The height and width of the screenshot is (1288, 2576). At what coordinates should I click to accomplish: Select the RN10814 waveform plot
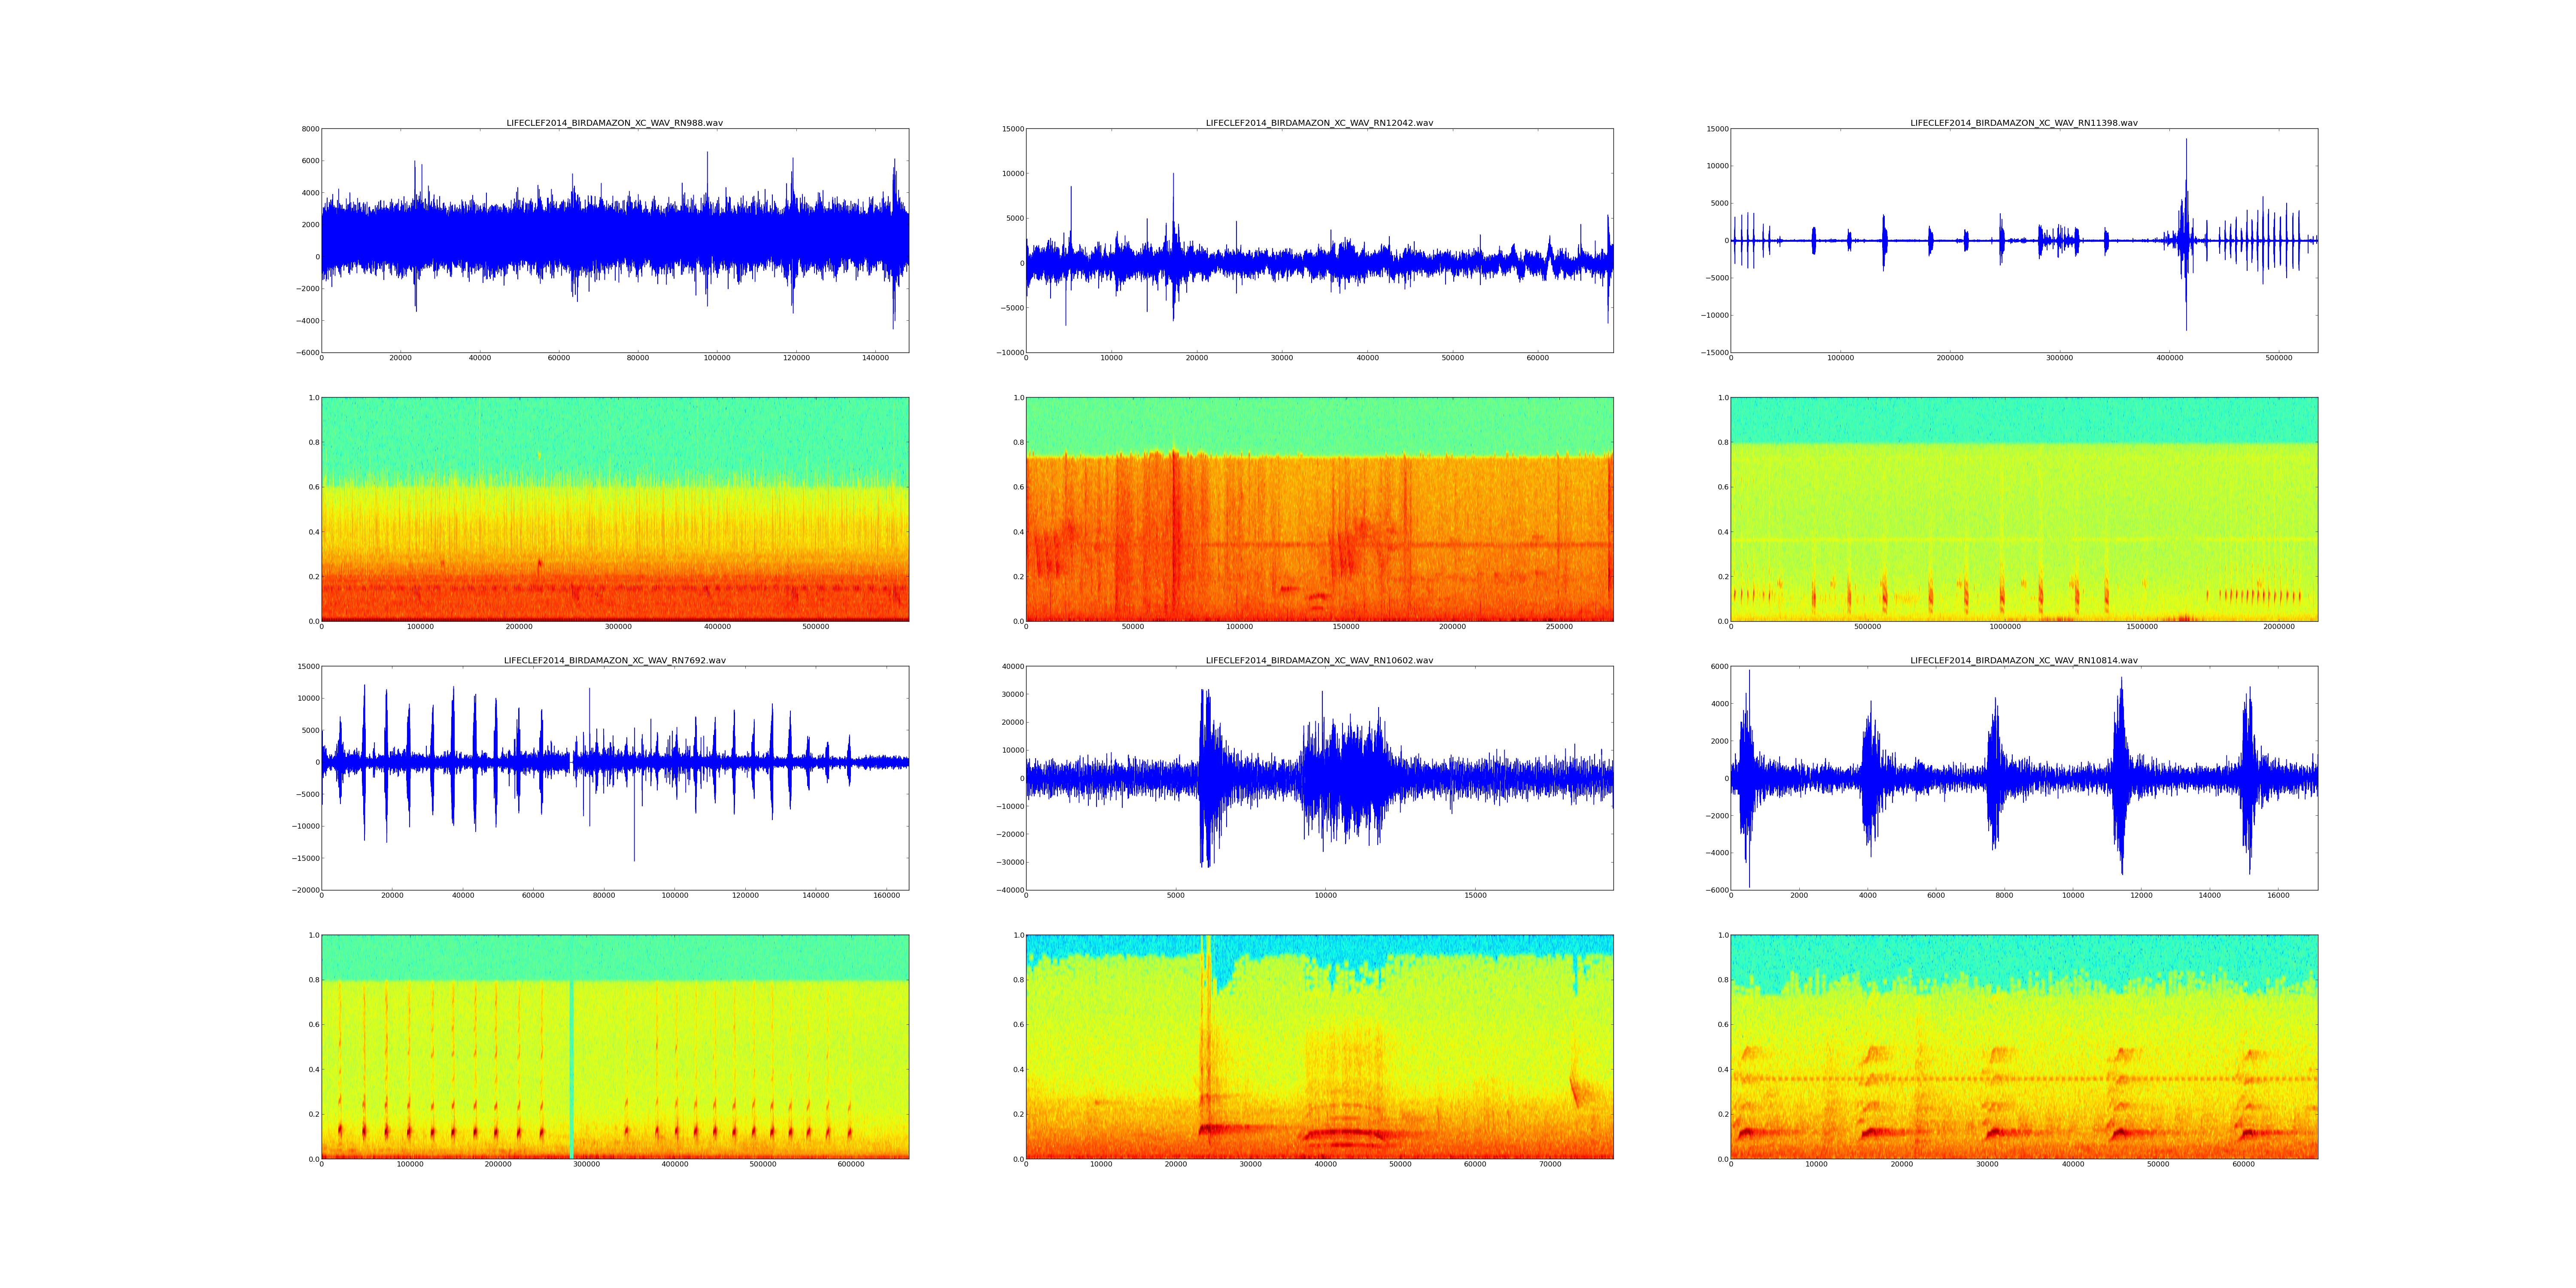pos(2023,777)
